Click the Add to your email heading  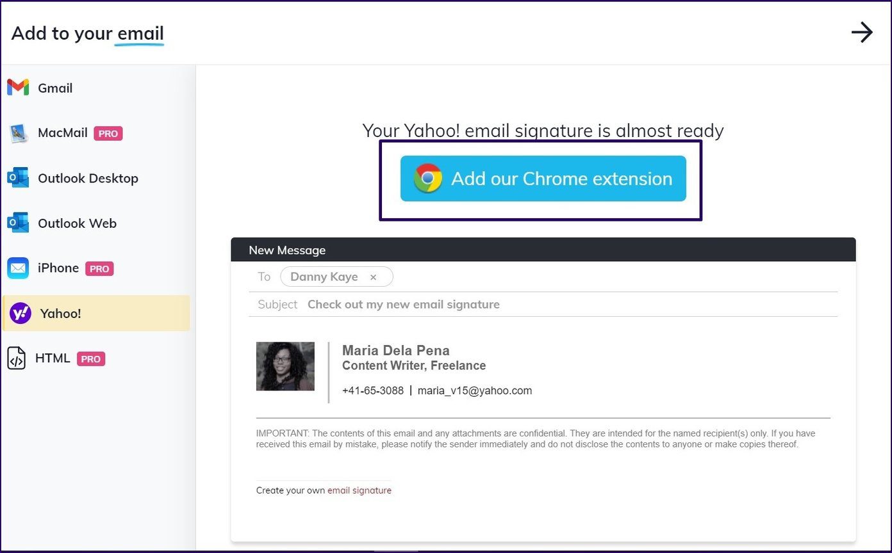tap(88, 33)
